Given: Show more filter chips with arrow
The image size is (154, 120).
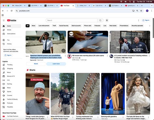Looking at the screenshot, I should pyautogui.click(x=150, y=26).
